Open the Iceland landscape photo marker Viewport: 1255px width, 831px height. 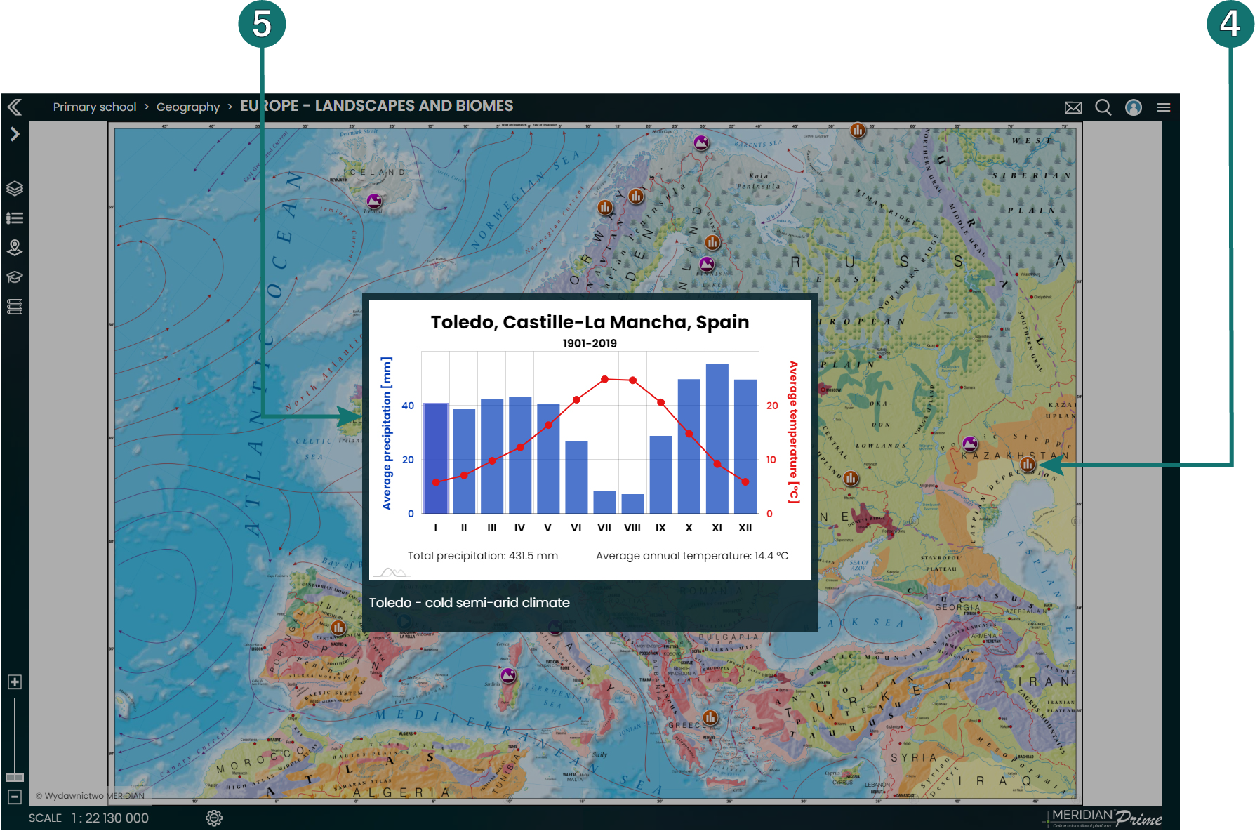pyautogui.click(x=374, y=201)
